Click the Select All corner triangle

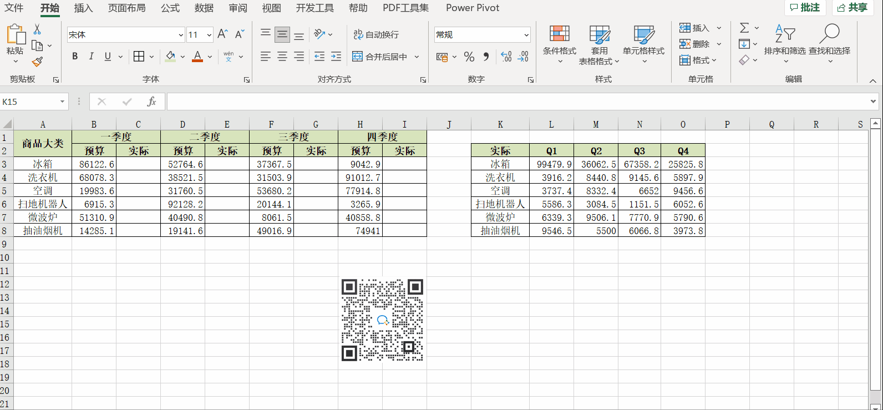[7, 124]
